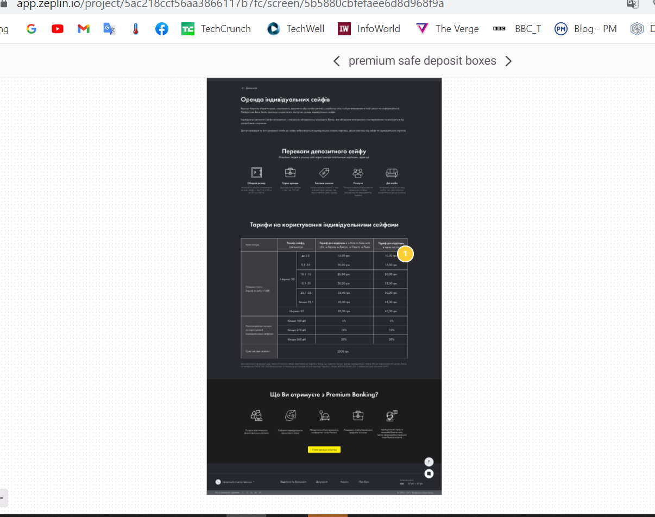The width and height of the screenshot is (655, 517).
Task: Open The Verge bookmark
Action: tap(447, 29)
